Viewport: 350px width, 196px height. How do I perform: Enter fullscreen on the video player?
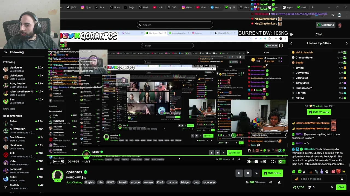coord(272,162)
